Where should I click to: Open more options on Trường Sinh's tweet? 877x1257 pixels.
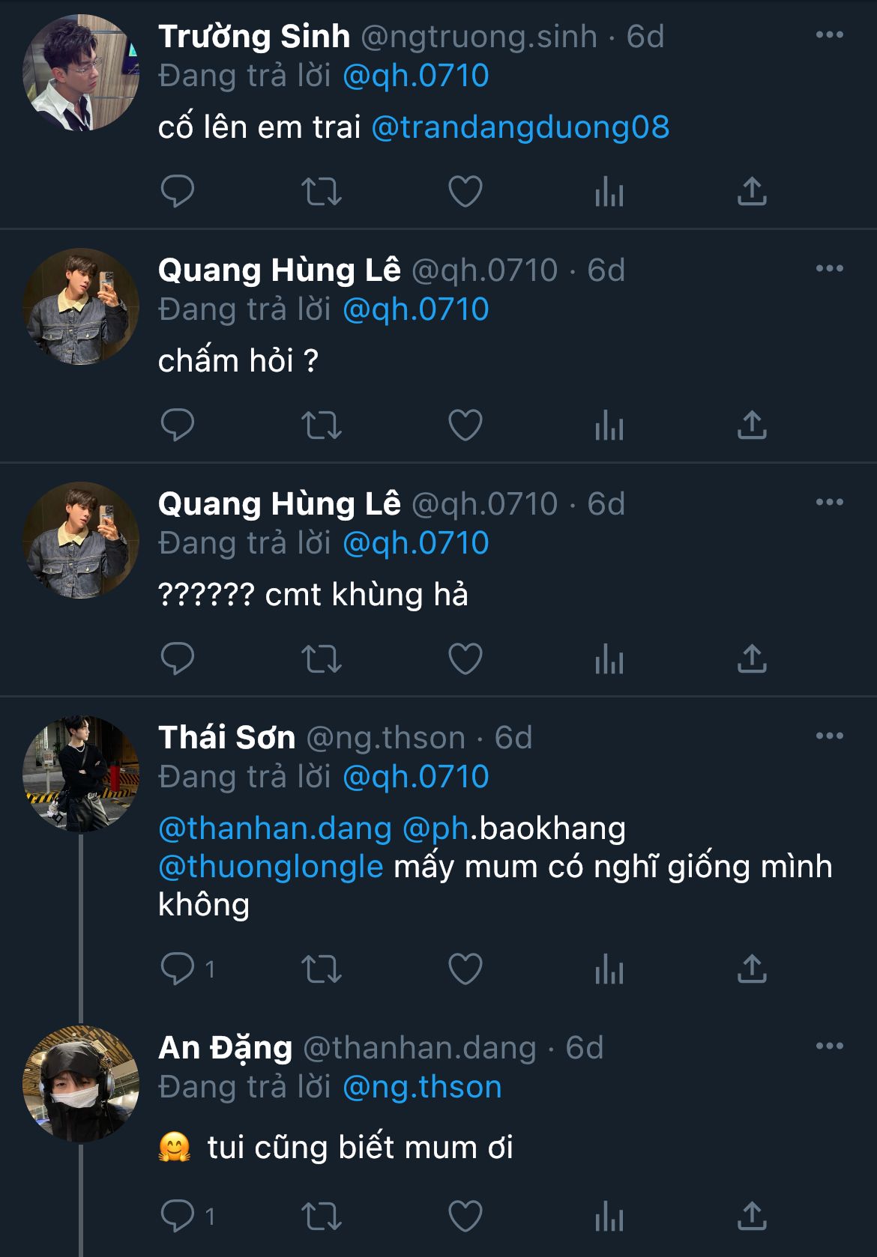point(829,35)
